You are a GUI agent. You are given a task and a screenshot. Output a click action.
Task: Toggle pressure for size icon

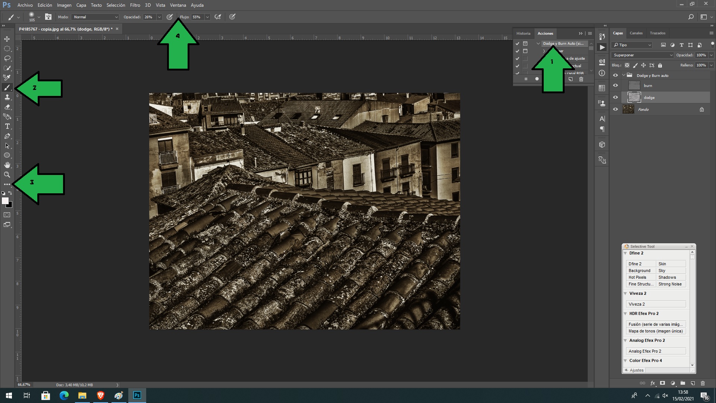tap(232, 17)
